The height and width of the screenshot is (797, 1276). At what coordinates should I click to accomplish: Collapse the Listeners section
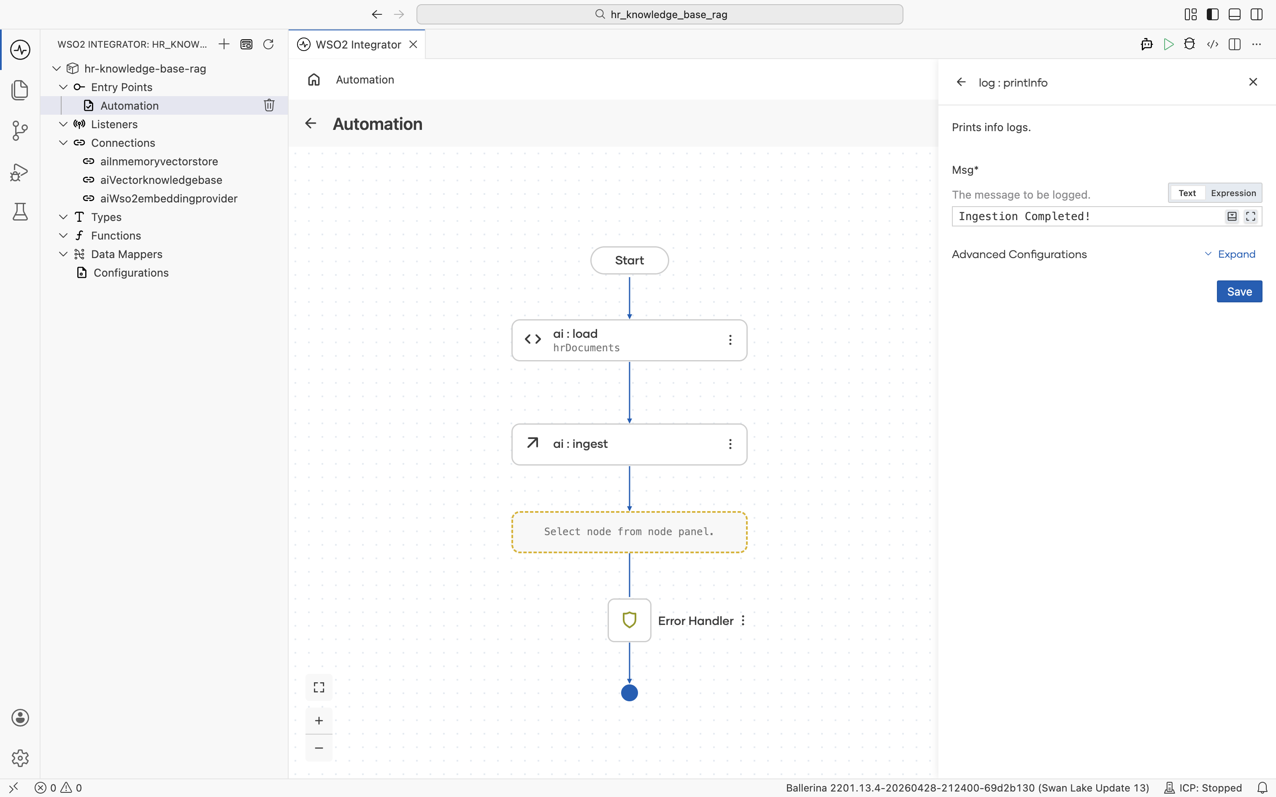[x=63, y=124]
